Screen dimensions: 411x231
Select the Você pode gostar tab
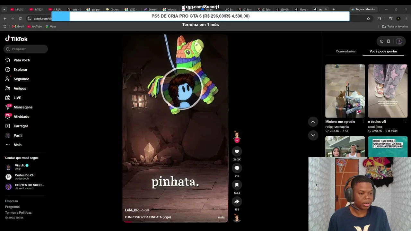[x=383, y=51]
